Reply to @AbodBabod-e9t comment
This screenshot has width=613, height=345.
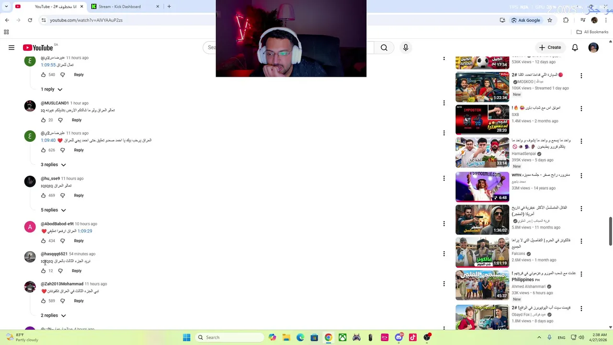click(79, 241)
